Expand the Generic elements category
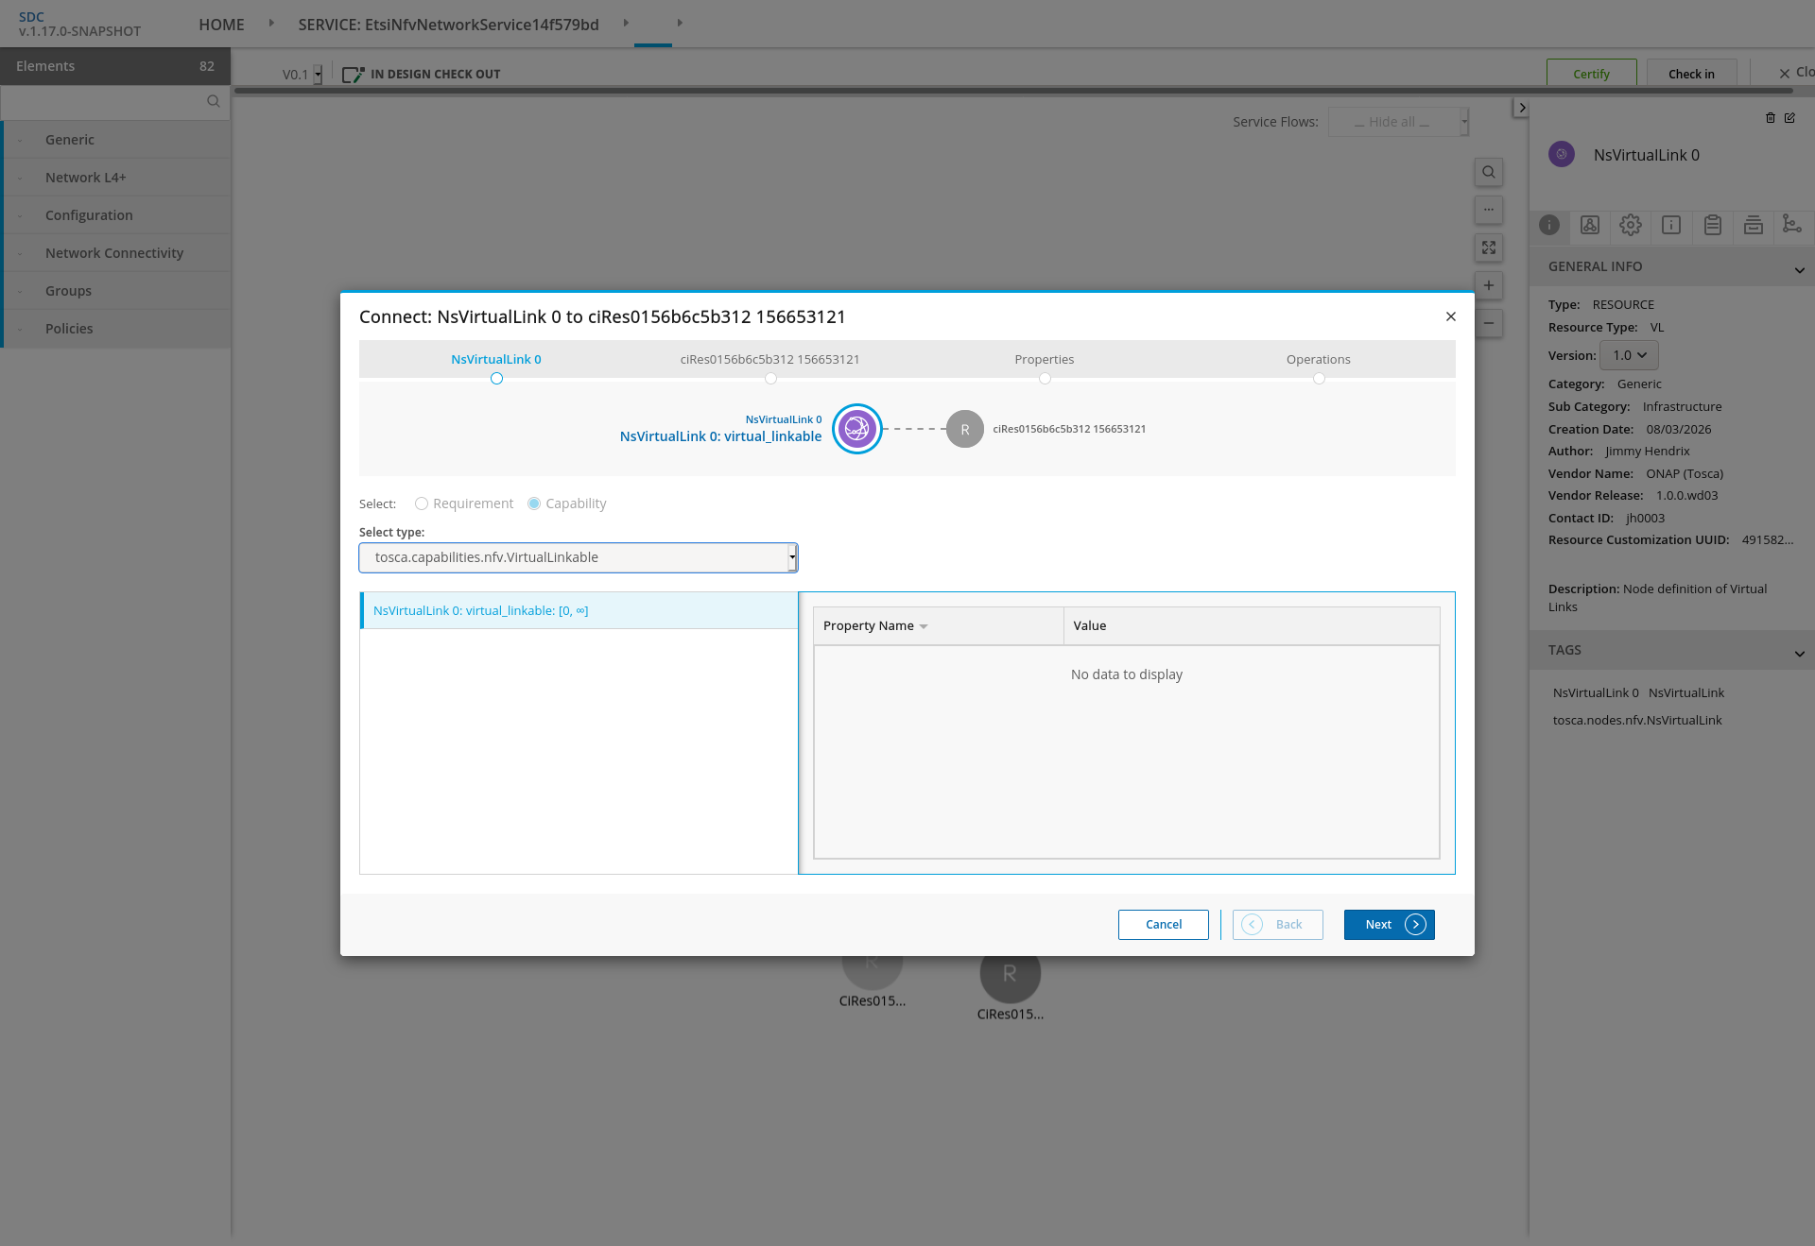This screenshot has height=1246, width=1815. coord(117,140)
